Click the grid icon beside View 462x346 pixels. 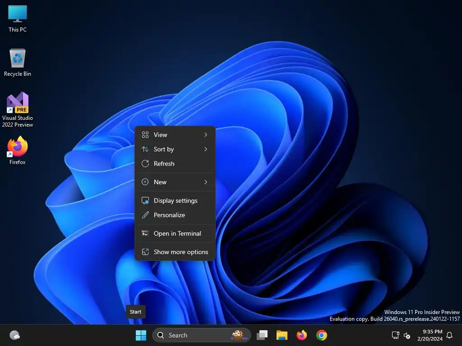145,135
